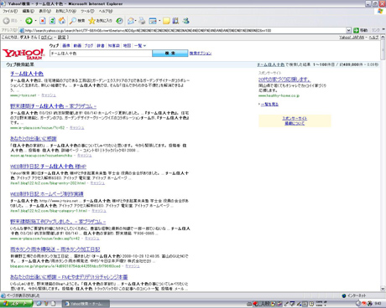386x308 pixels.
Task: Open the Forward button history dropdown arrow
Action: (35, 21)
